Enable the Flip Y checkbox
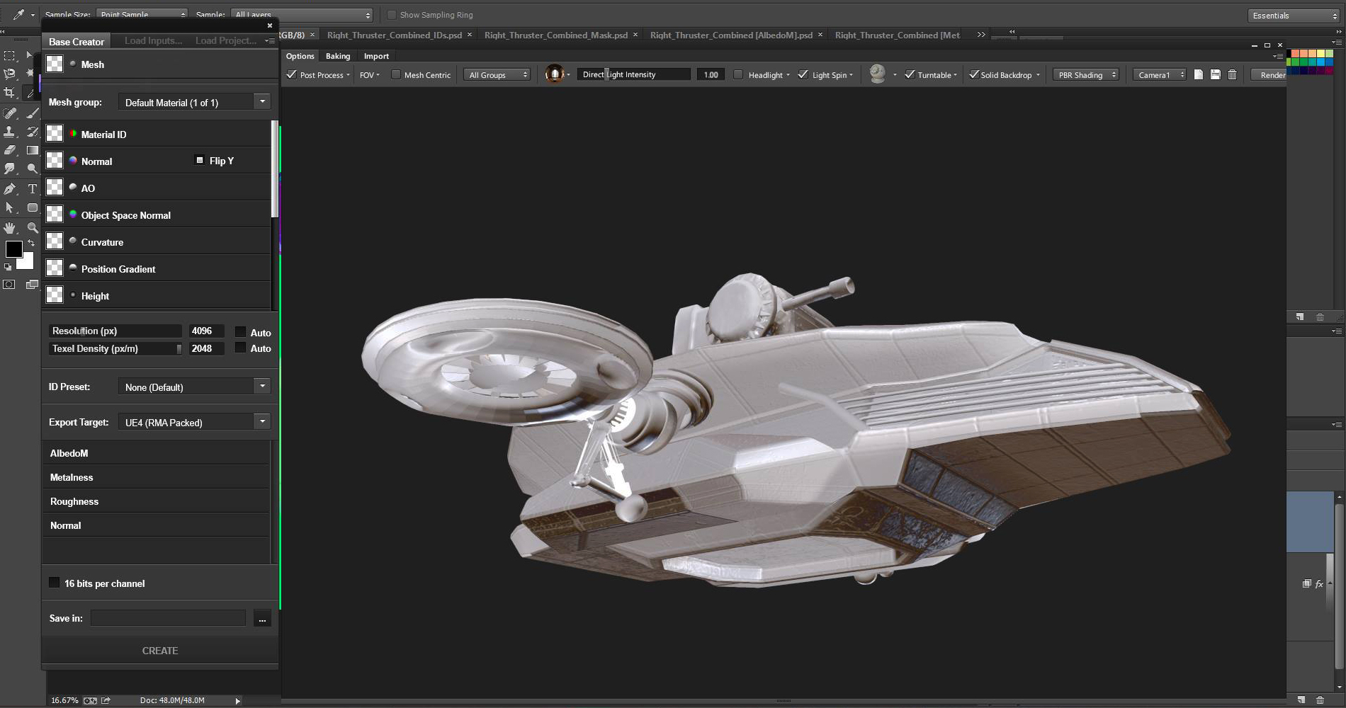This screenshot has height=708, width=1346. [x=200, y=160]
